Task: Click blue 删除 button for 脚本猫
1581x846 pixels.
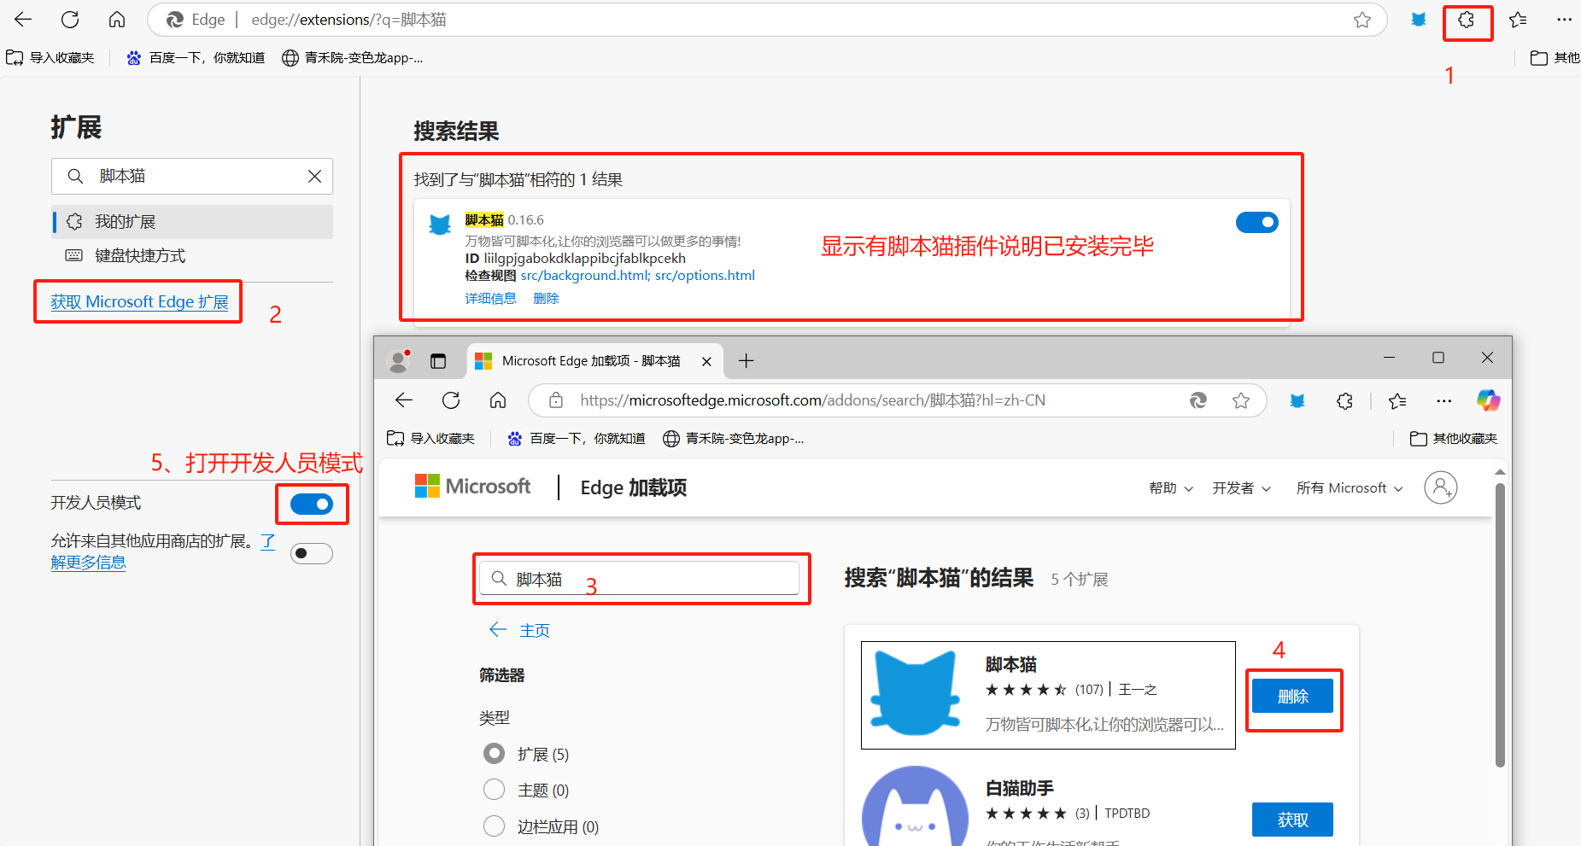Action: coord(1292,697)
